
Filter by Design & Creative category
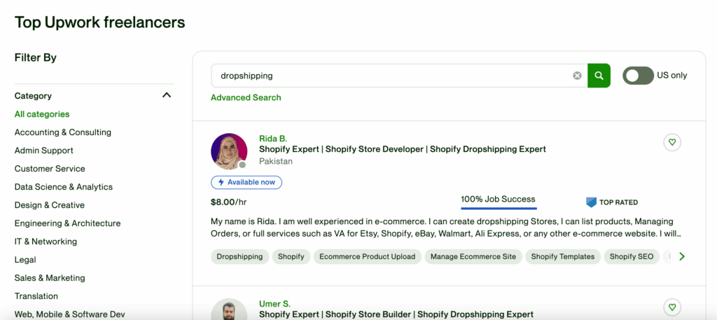[50, 205]
